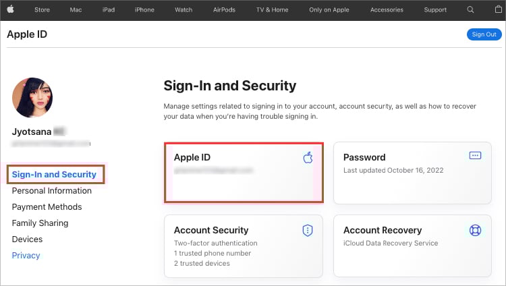This screenshot has height=286, width=506.
Task: Go to iPhone in navigation bar
Action: click(144, 10)
